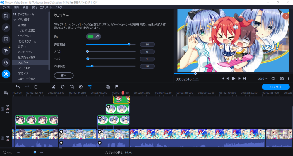
Task: Open the Color adjustments icon
Action: tap(81, 87)
